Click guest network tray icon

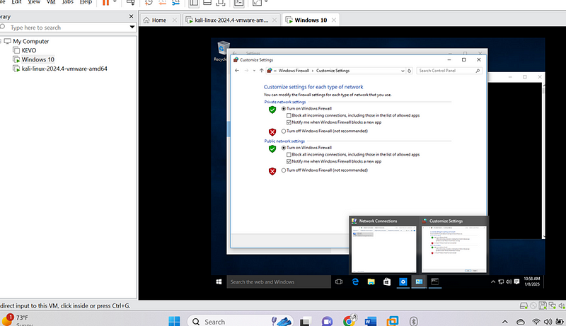tap(501, 281)
